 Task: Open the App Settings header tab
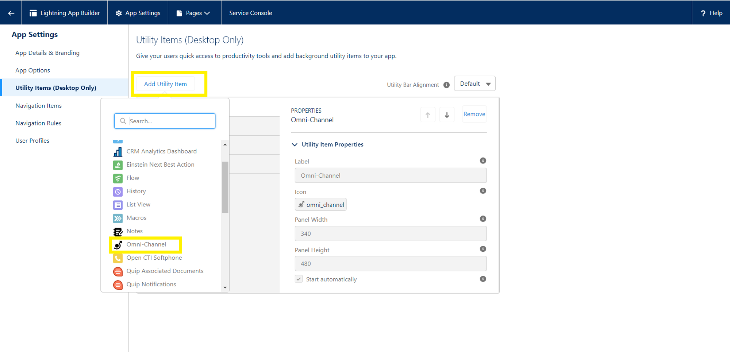[138, 13]
